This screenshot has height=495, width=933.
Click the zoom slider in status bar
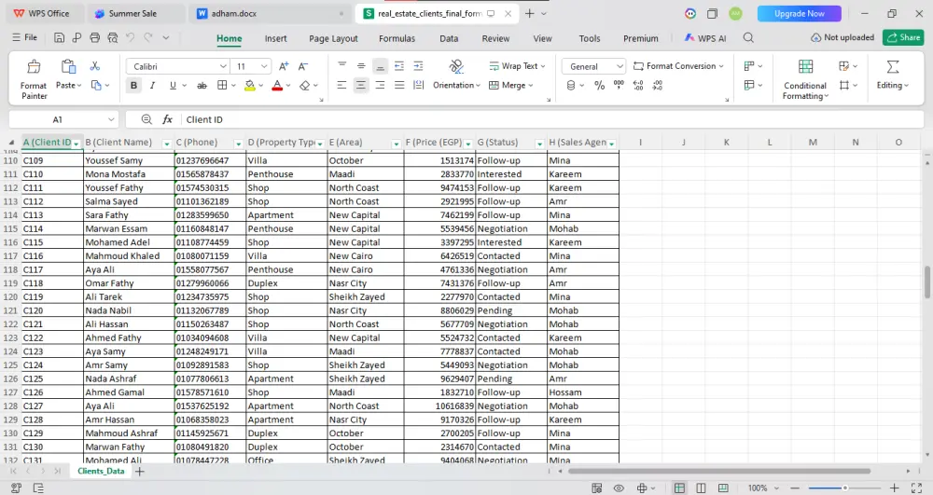844,488
